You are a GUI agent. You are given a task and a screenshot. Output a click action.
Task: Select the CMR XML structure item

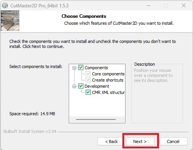(108, 92)
